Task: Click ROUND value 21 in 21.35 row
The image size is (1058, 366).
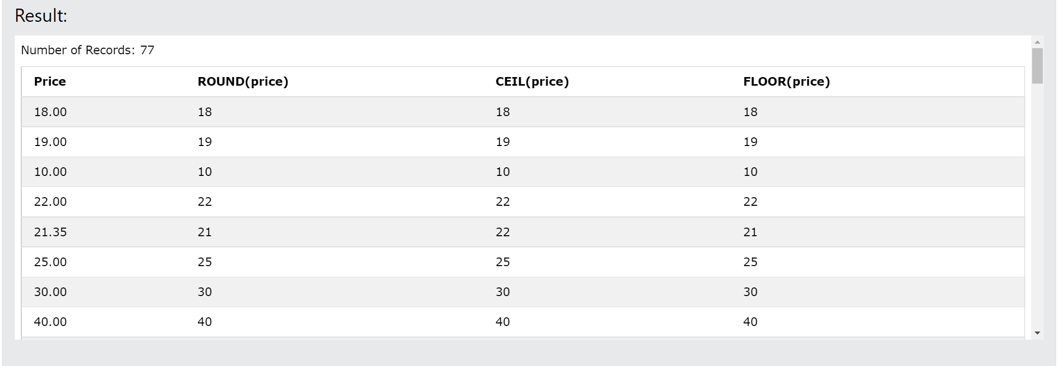Action: point(204,232)
